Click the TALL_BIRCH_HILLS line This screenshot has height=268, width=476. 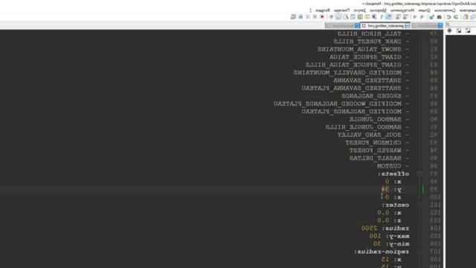pyautogui.click(x=373, y=33)
